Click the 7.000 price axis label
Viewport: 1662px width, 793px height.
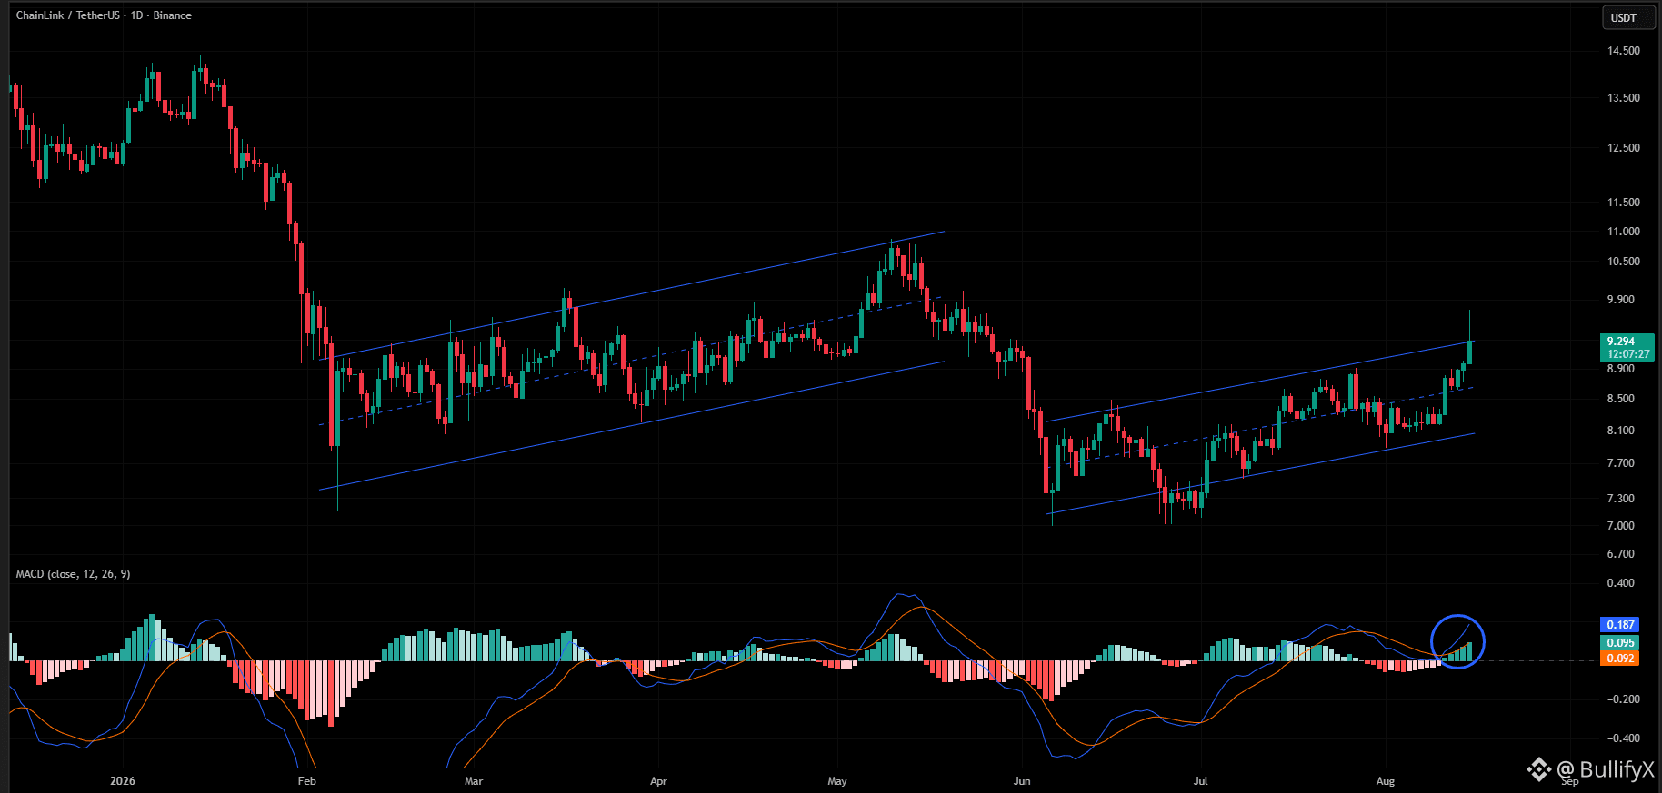tap(1621, 526)
